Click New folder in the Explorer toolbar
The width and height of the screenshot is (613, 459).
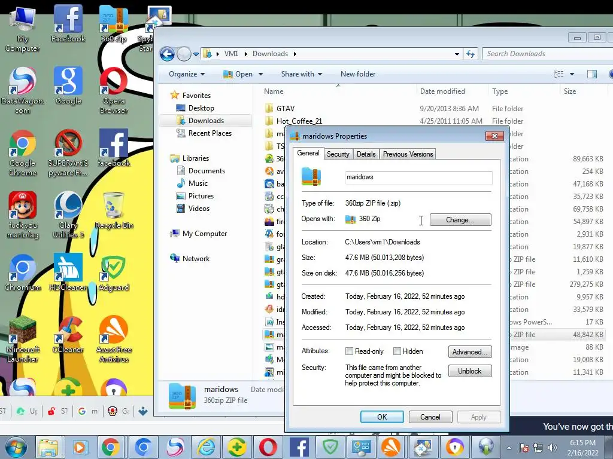click(358, 74)
